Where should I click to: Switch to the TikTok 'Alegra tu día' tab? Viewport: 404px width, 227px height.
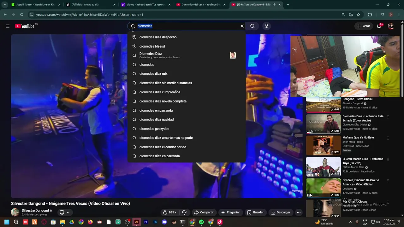tap(91, 5)
